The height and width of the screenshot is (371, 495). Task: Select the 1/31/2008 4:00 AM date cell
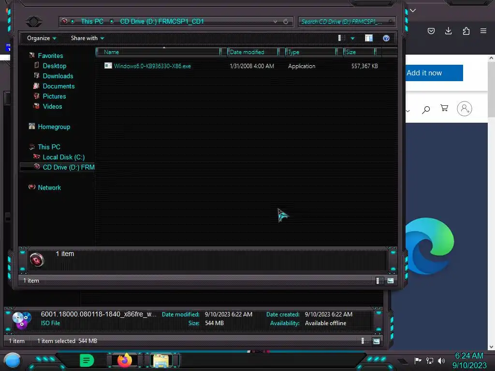[252, 66]
